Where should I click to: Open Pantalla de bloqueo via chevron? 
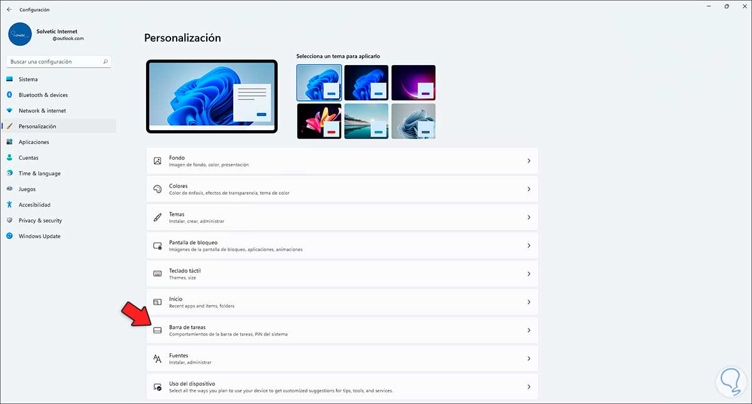coord(528,246)
